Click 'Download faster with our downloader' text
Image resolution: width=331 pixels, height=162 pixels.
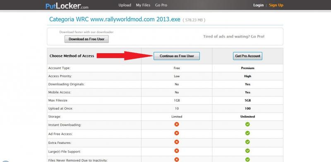[86, 32]
